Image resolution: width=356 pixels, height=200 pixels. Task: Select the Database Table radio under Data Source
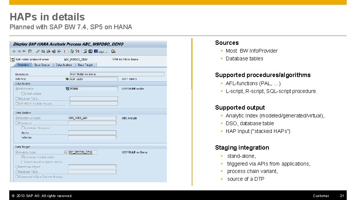click(x=17, y=99)
